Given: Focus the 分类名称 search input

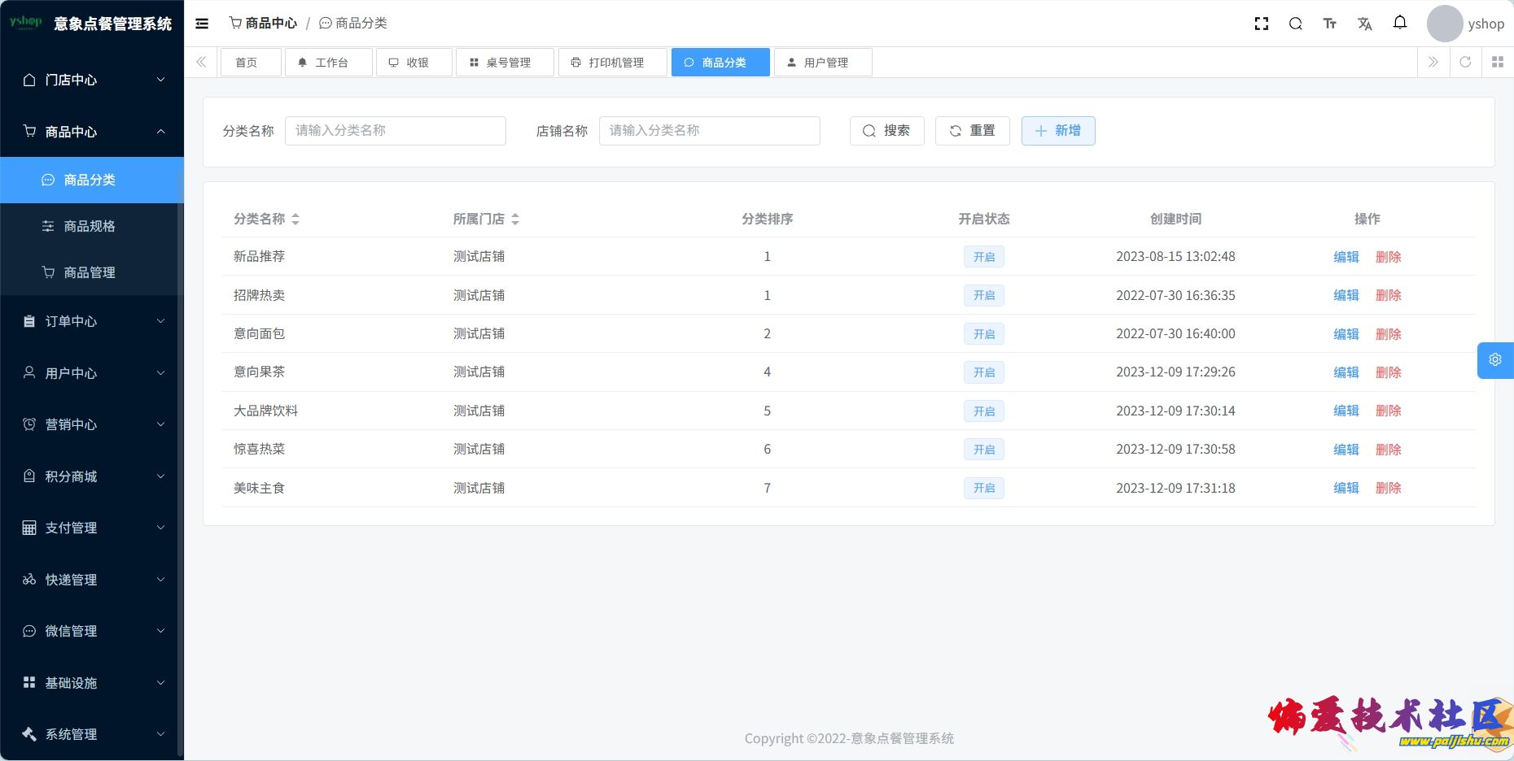Looking at the screenshot, I should [396, 131].
